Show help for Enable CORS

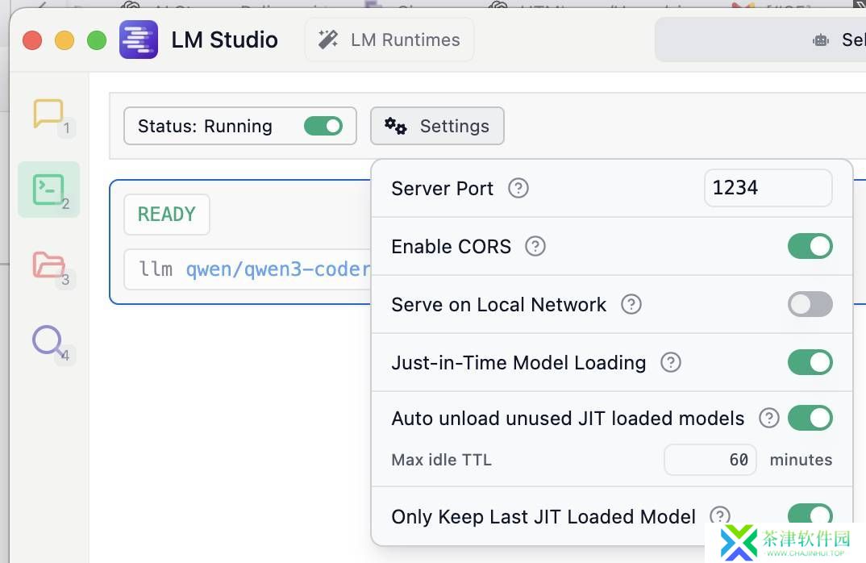535,247
